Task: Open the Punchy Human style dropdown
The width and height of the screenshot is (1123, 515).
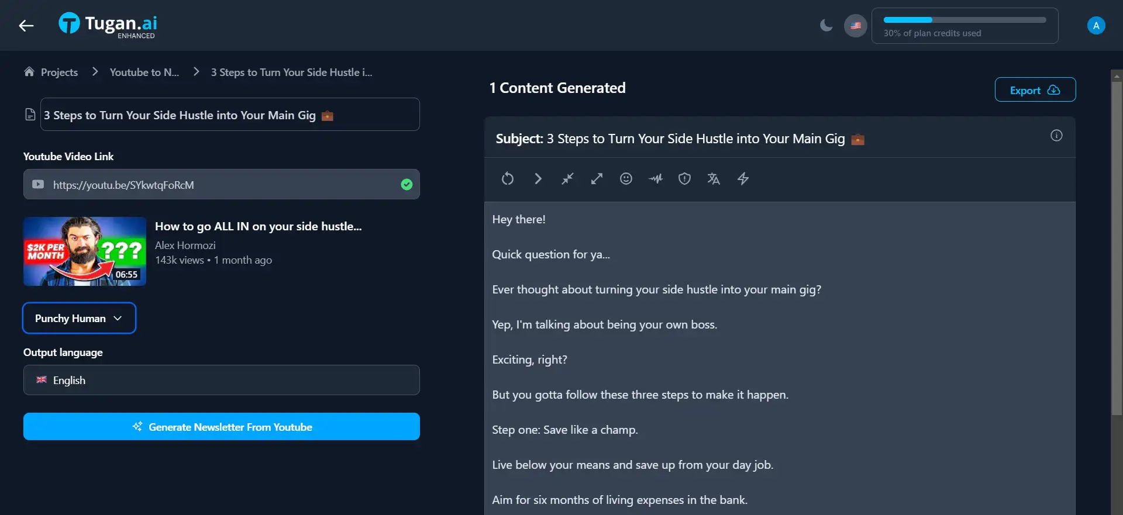Action: pyautogui.click(x=79, y=318)
